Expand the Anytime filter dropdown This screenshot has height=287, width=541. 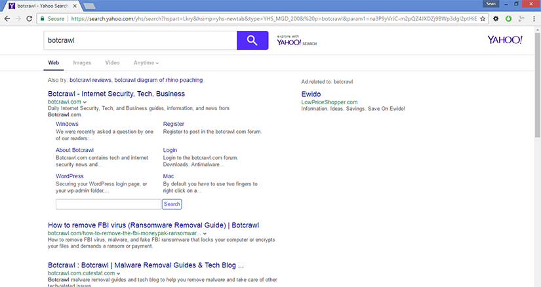[146, 63]
